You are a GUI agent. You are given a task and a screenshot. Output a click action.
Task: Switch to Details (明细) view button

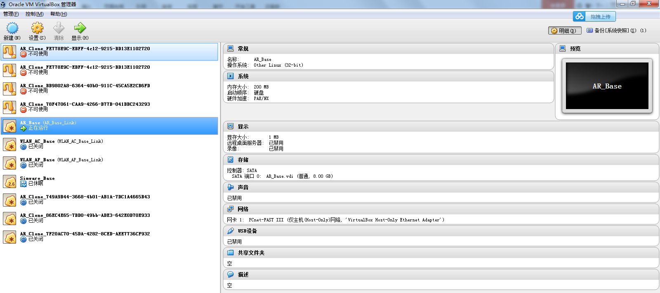click(x=565, y=31)
